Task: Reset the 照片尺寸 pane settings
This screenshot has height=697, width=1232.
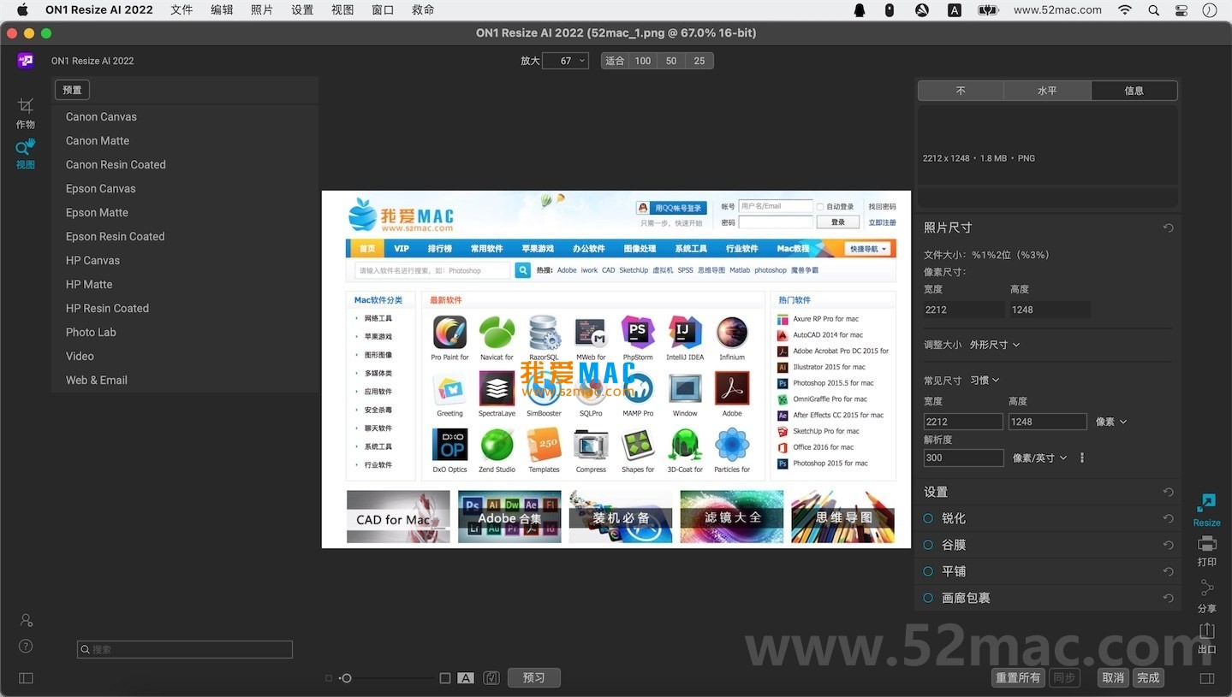Action: pyautogui.click(x=1168, y=227)
